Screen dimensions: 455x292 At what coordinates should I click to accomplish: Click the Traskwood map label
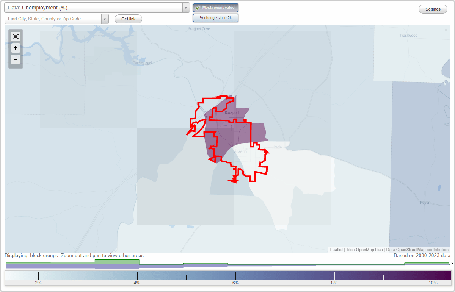coord(409,36)
